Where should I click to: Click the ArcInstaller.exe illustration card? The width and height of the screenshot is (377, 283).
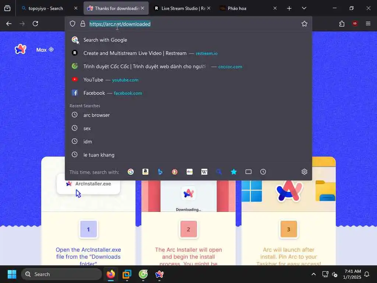click(x=88, y=184)
